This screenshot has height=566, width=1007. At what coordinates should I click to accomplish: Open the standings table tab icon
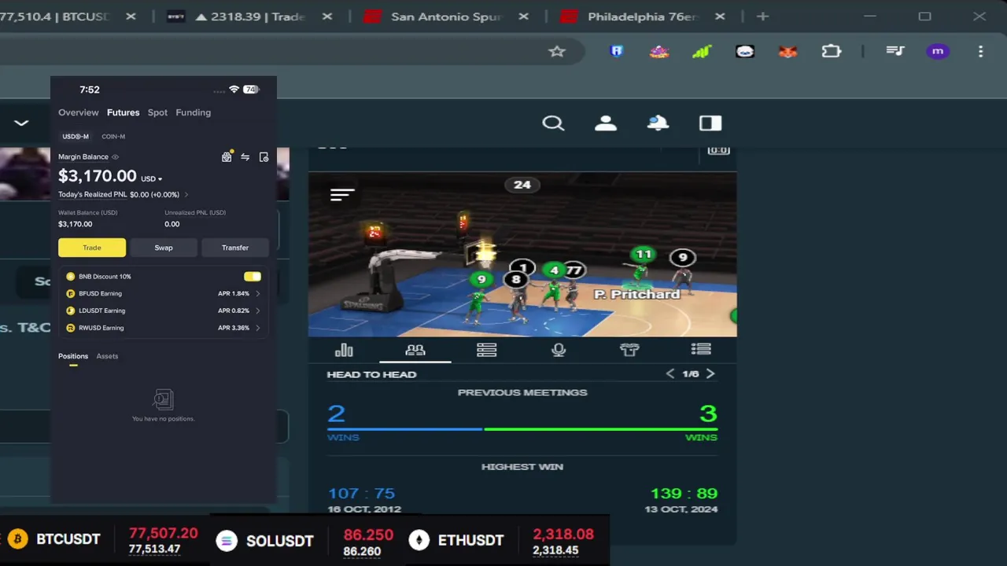(486, 351)
